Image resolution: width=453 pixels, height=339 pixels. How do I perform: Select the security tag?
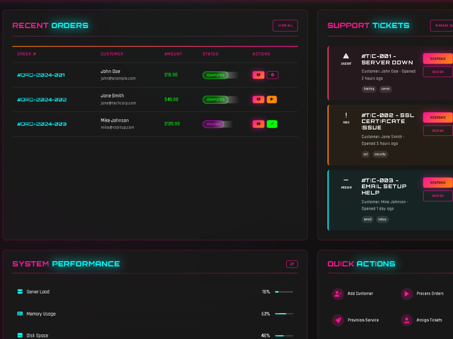coord(380,154)
